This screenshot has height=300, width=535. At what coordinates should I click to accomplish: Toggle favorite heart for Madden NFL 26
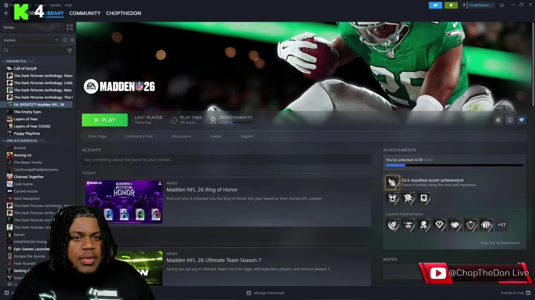(x=521, y=120)
